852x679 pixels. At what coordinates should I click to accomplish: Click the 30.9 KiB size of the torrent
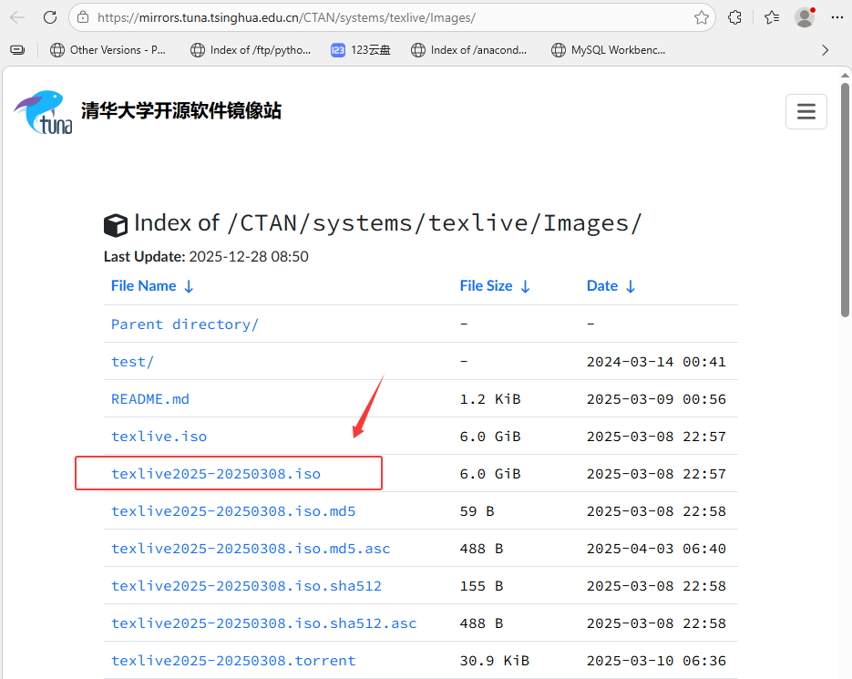click(495, 661)
